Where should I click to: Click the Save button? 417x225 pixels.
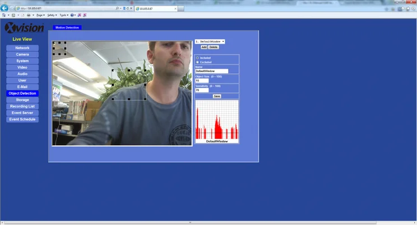pyautogui.click(x=217, y=96)
